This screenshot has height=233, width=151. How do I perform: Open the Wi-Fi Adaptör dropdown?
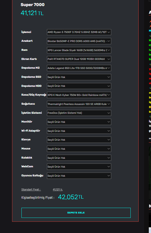pos(79,131)
